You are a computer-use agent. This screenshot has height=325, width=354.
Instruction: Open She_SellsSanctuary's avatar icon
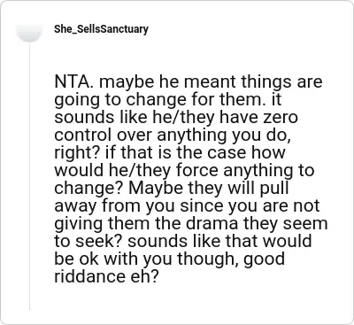[29, 33]
